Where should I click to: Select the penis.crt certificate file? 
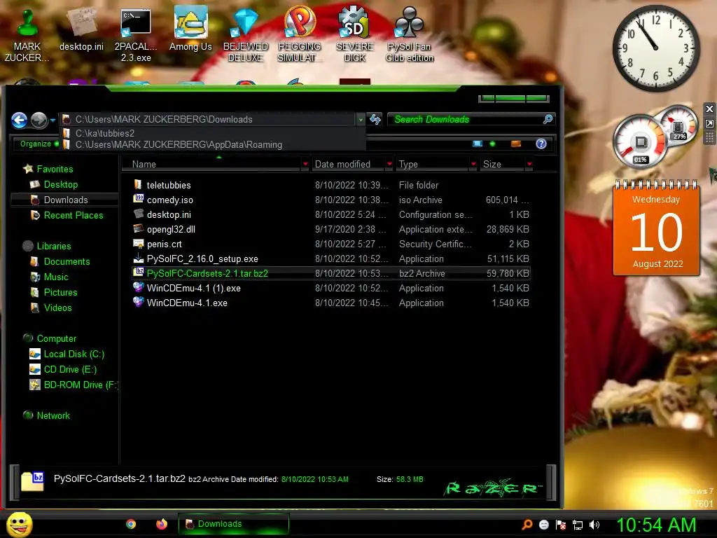pyautogui.click(x=331, y=244)
